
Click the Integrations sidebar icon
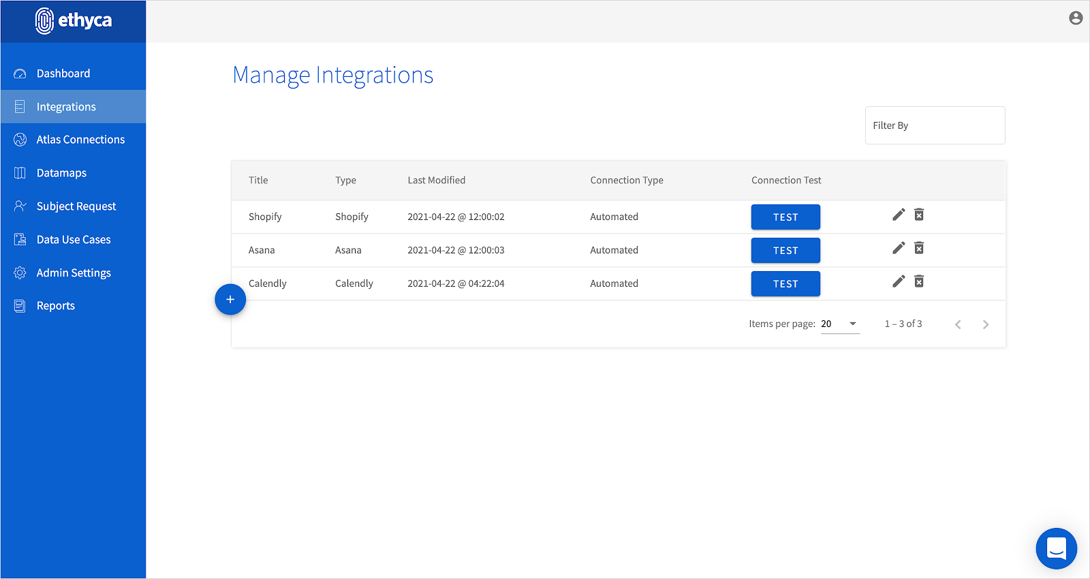20,107
